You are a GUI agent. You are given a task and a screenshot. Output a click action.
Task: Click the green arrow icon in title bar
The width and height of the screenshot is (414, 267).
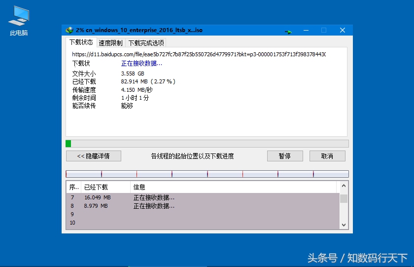(288, 32)
